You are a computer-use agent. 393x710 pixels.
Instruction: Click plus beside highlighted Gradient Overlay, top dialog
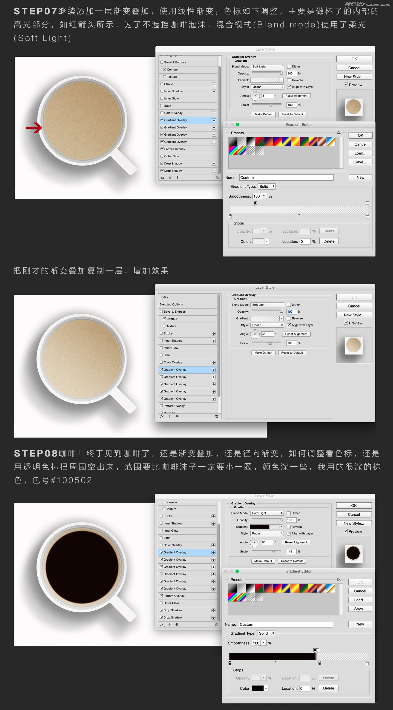[214, 120]
